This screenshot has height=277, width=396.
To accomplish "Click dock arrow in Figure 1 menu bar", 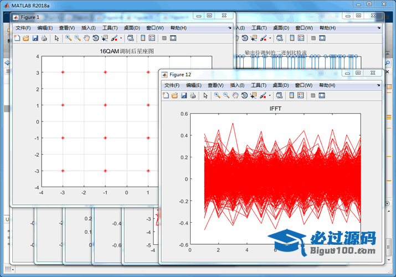I will [229, 28].
